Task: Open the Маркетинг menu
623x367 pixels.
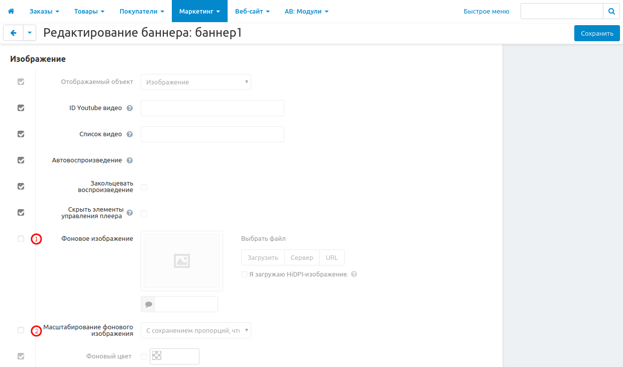Action: (x=199, y=11)
